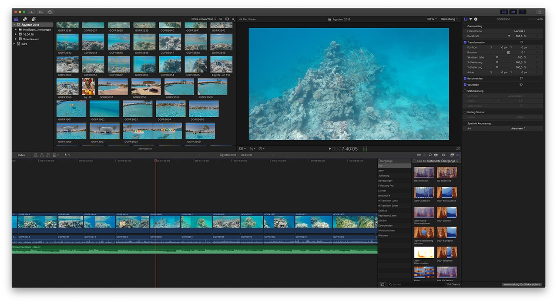Click 'Voreinstellung für Effekte sichern' button
The image size is (557, 303).
pos(522,284)
